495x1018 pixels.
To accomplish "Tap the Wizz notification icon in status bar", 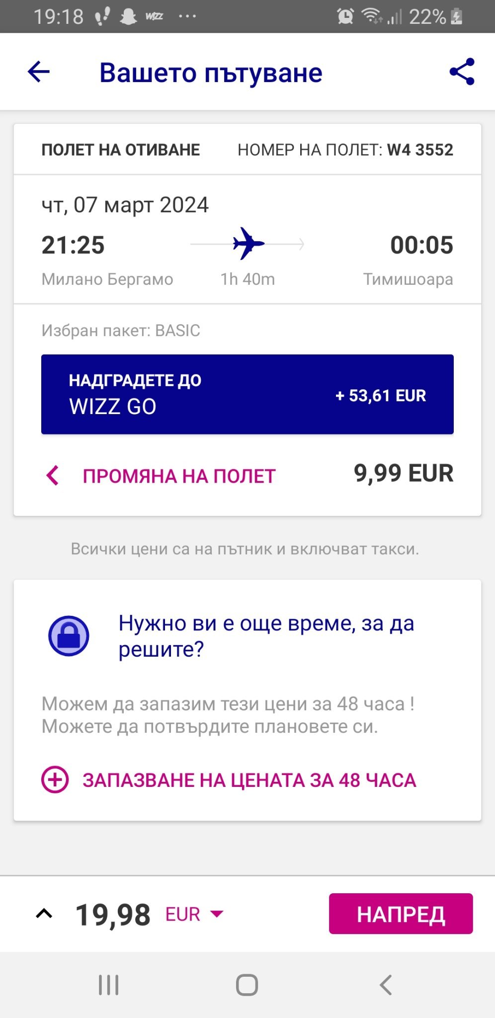I will (x=154, y=16).
